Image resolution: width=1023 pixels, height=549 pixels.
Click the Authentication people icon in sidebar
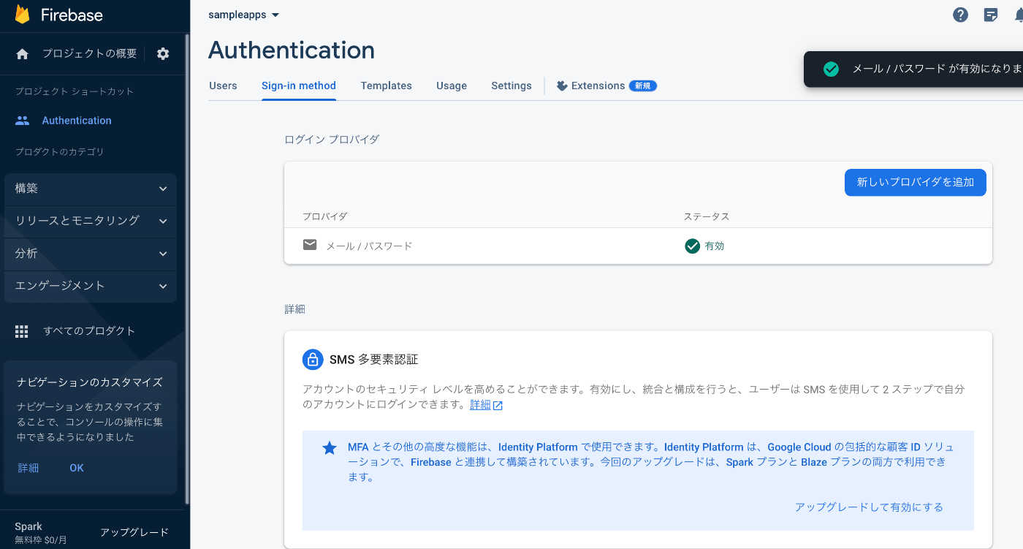click(23, 121)
